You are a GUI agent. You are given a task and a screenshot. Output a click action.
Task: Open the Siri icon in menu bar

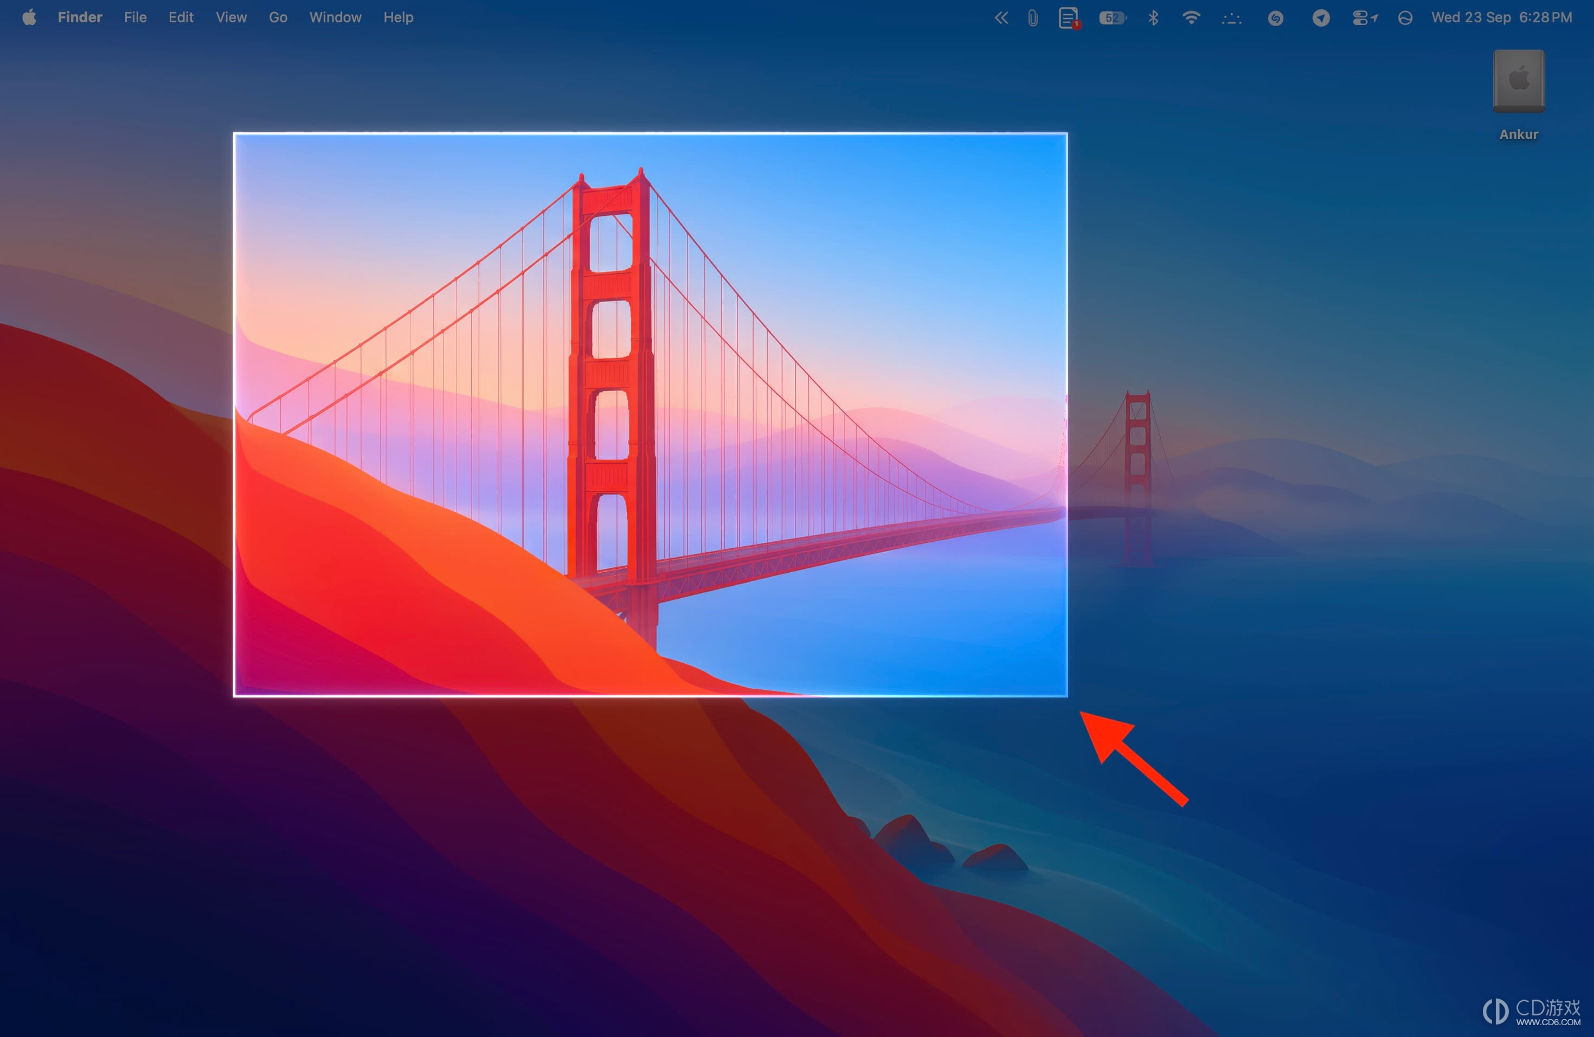[1405, 18]
